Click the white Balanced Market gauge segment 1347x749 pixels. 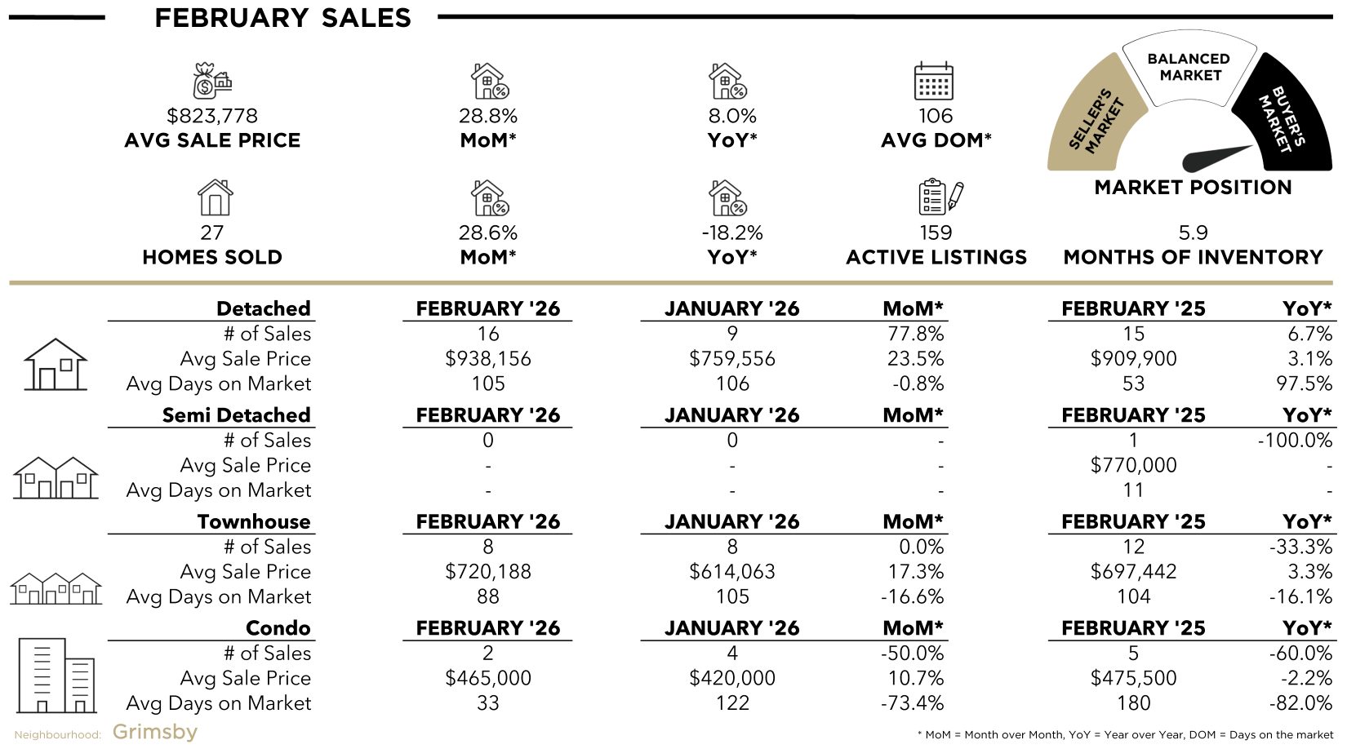(x=1189, y=69)
